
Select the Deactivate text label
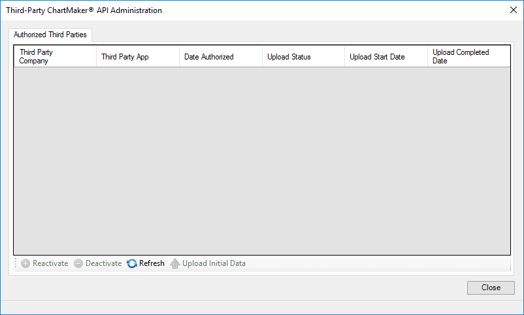click(104, 263)
